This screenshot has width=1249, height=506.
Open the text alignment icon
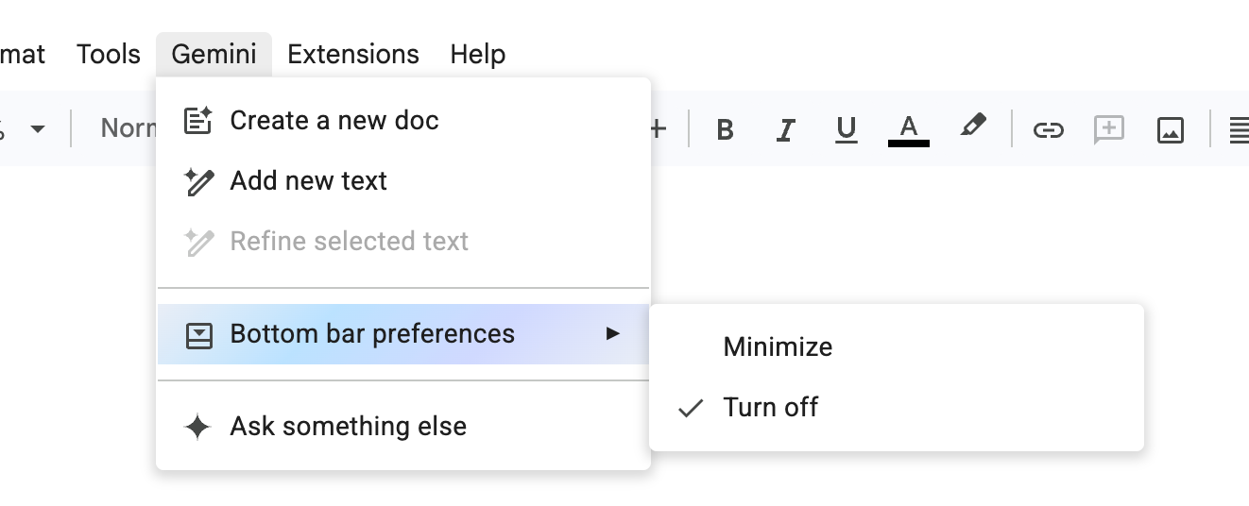pos(1239,129)
